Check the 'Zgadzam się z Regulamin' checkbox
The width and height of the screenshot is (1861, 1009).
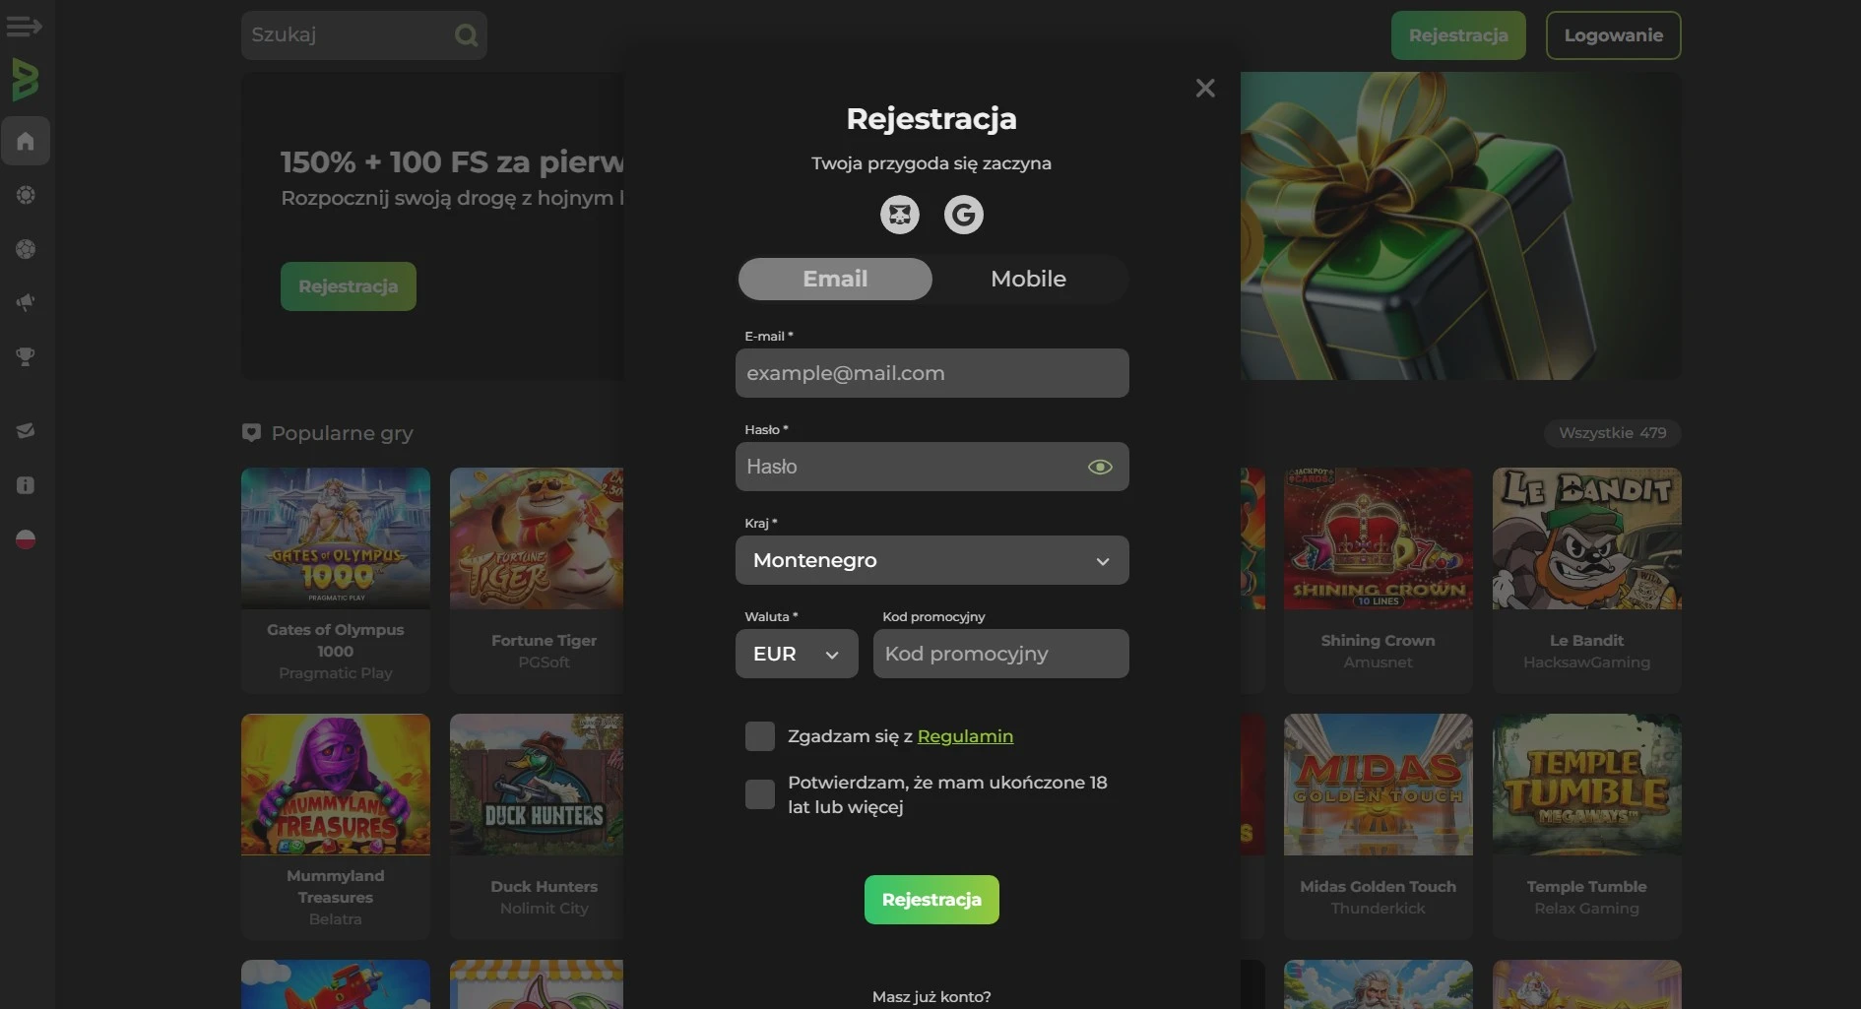pyautogui.click(x=759, y=736)
